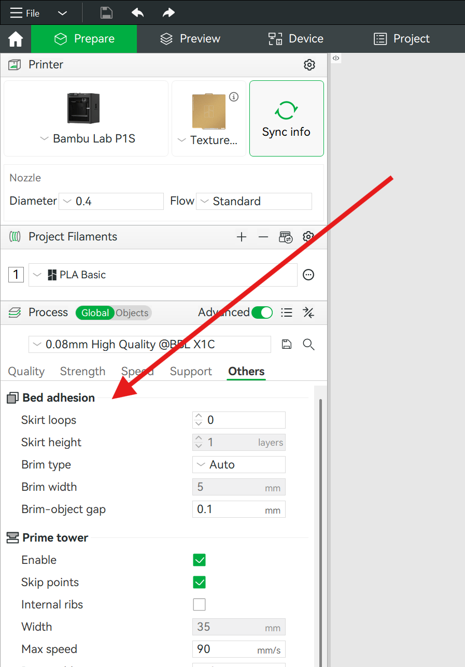Switch Process scope to Objects
Viewport: 465px width, 667px height.
pos(132,313)
